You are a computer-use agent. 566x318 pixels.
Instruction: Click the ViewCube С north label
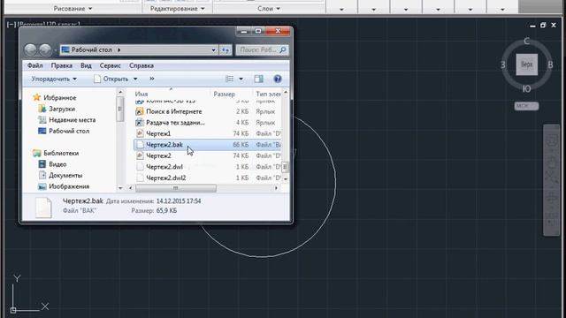point(527,42)
